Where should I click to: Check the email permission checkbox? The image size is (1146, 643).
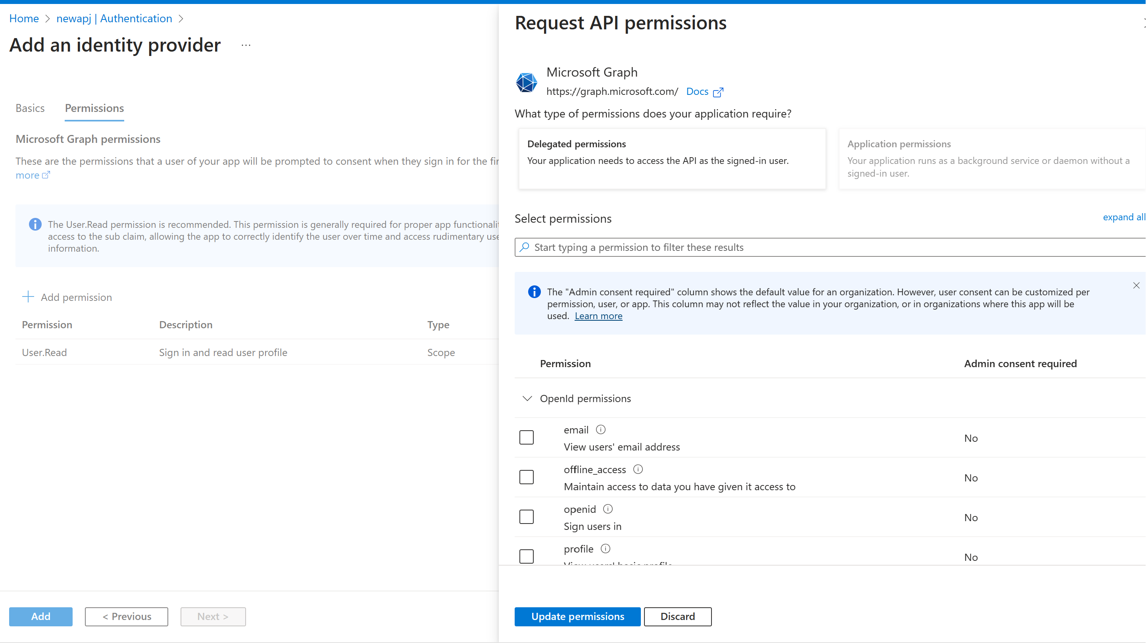[526, 437]
